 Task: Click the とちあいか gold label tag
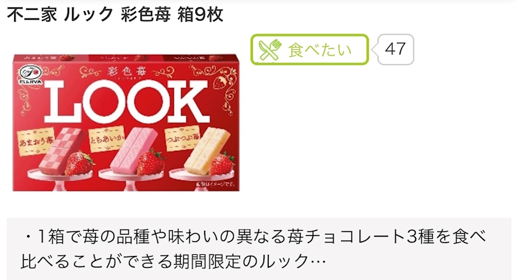coord(106,139)
